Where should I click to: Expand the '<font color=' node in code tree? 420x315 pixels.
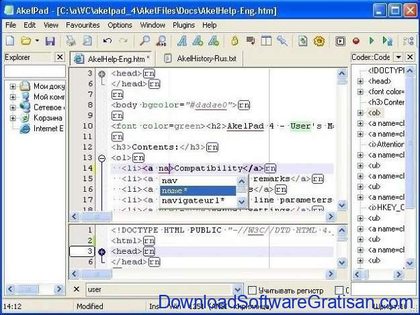pos(361,92)
